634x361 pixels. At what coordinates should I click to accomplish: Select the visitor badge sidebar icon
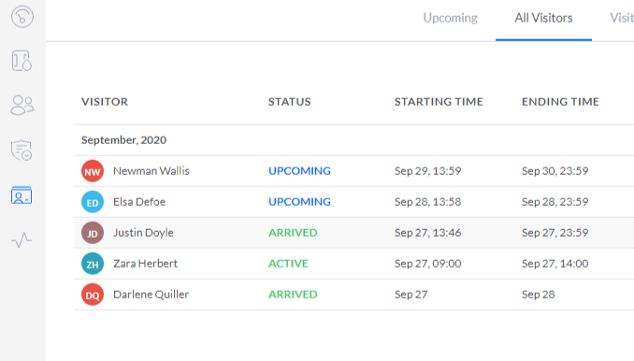click(22, 195)
